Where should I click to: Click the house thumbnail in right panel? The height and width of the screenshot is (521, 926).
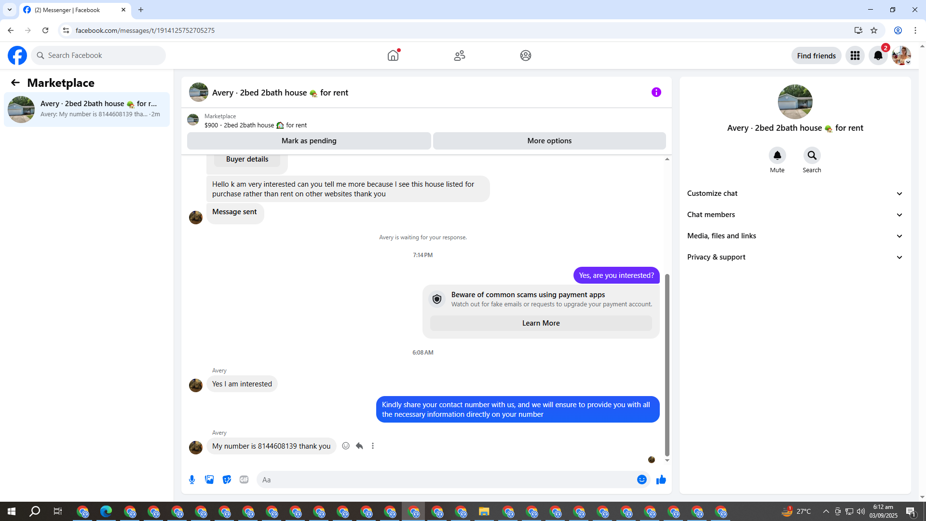(x=795, y=102)
